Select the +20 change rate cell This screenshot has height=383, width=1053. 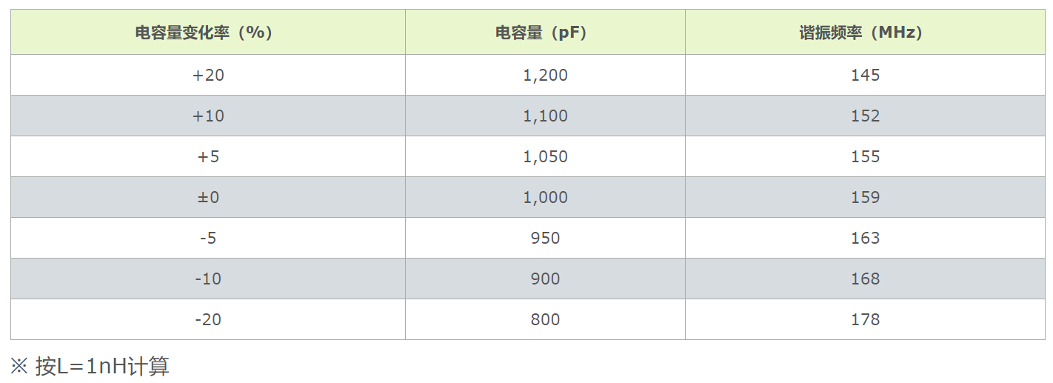tap(208, 75)
